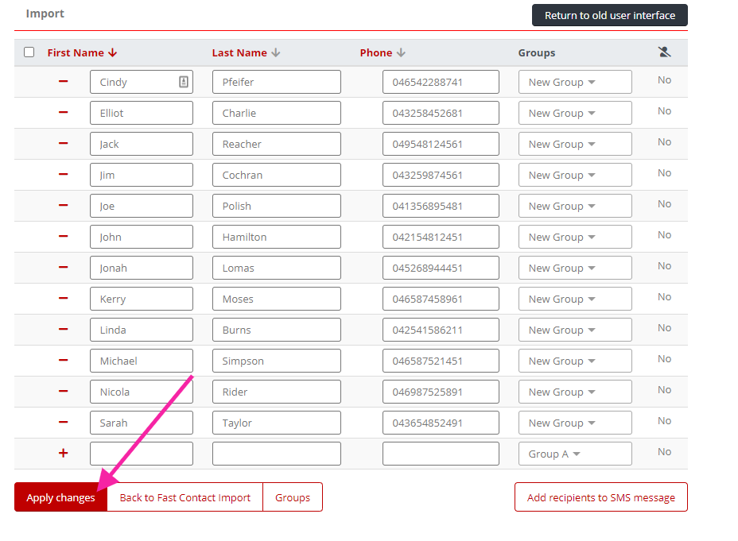Remove the John Hamilton row with minus icon
Viewport: 738px width, 541px height.
[63, 237]
